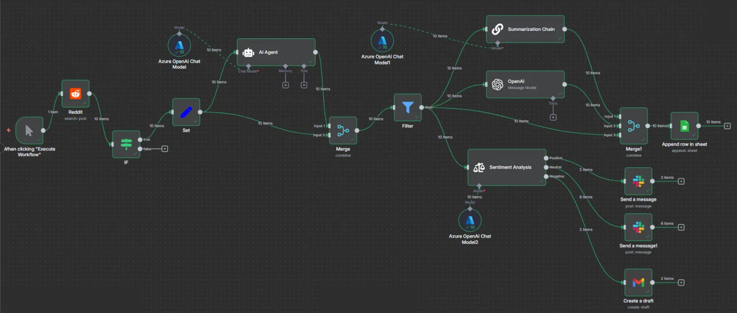Click the plus after the Send a message1 node

pyautogui.click(x=681, y=227)
